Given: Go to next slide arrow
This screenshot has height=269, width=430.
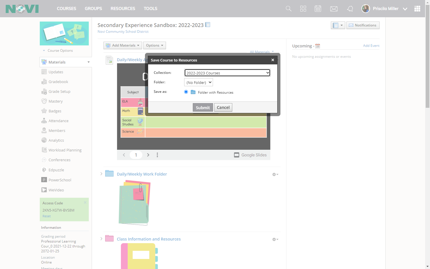Looking at the screenshot, I should coord(148,155).
